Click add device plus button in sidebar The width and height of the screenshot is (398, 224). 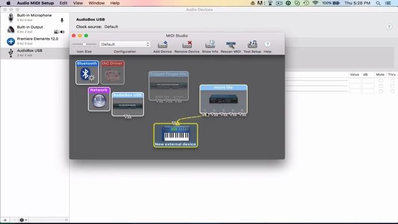point(6,220)
